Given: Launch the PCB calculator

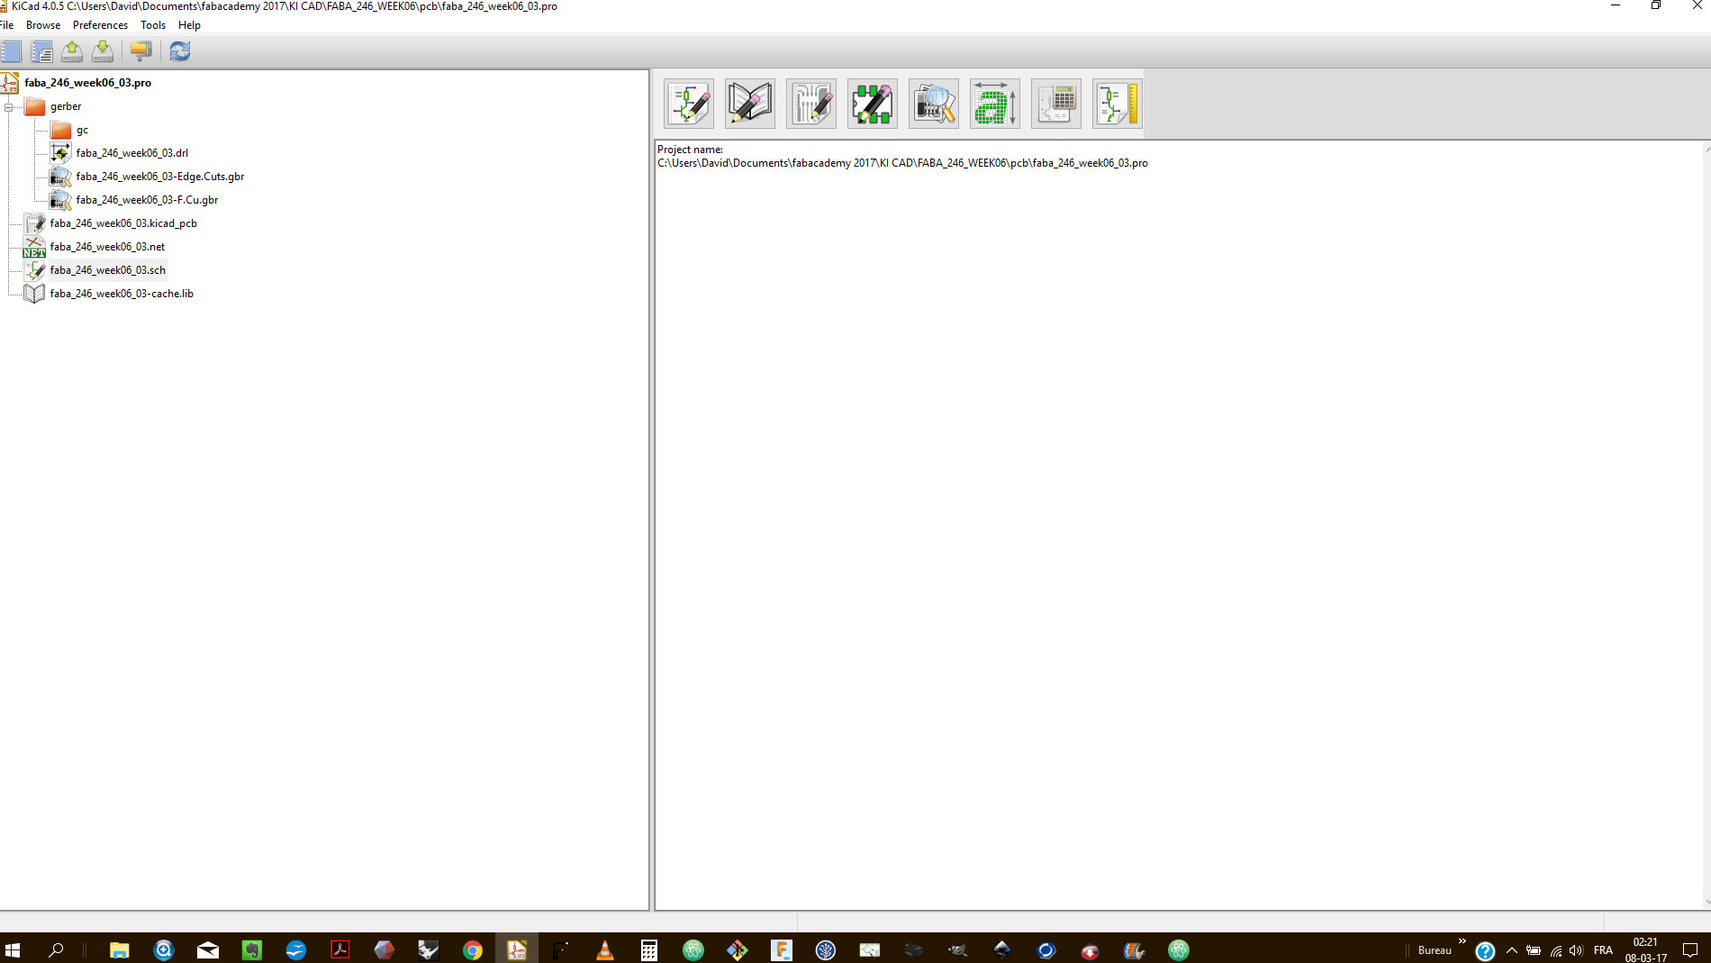Looking at the screenshot, I should tap(1056, 104).
